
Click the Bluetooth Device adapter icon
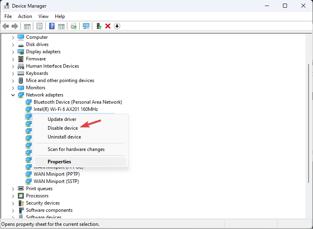pyautogui.click(x=28, y=102)
